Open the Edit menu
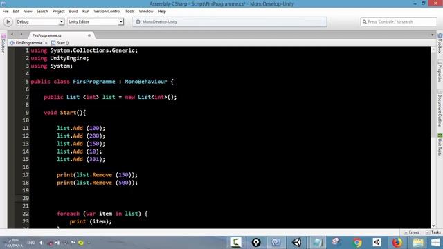 16,11
